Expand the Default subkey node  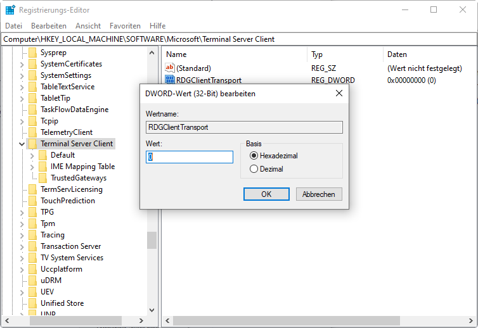[x=32, y=155]
